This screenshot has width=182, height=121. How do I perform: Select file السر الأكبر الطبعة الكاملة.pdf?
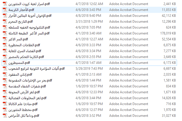pos(29,33)
